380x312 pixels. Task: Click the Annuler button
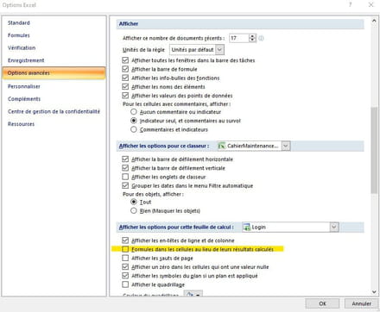point(362,303)
